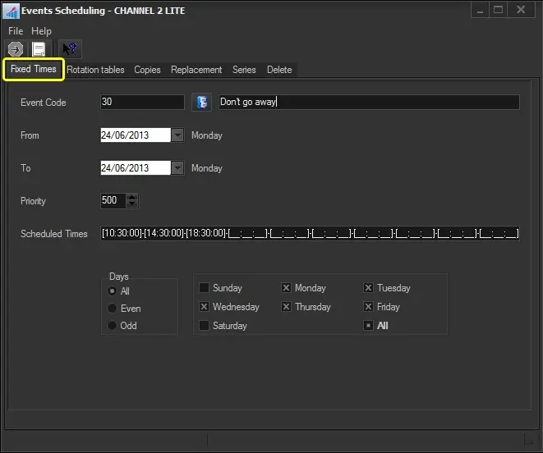Uncheck the Wednesday checkbox
The width and height of the screenshot is (543, 453).
pyautogui.click(x=204, y=307)
